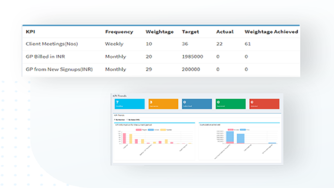334x188 pixels.
Task: Toggle the pink Target legend swatch
Action: pos(139,130)
